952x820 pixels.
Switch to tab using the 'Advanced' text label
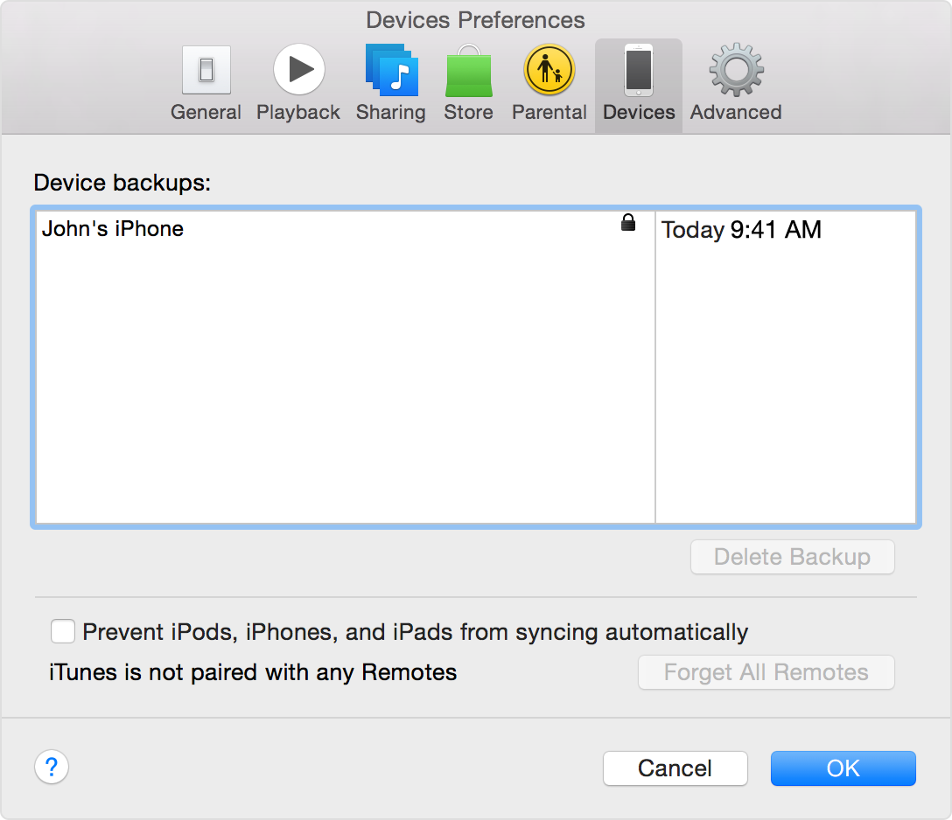click(x=736, y=113)
